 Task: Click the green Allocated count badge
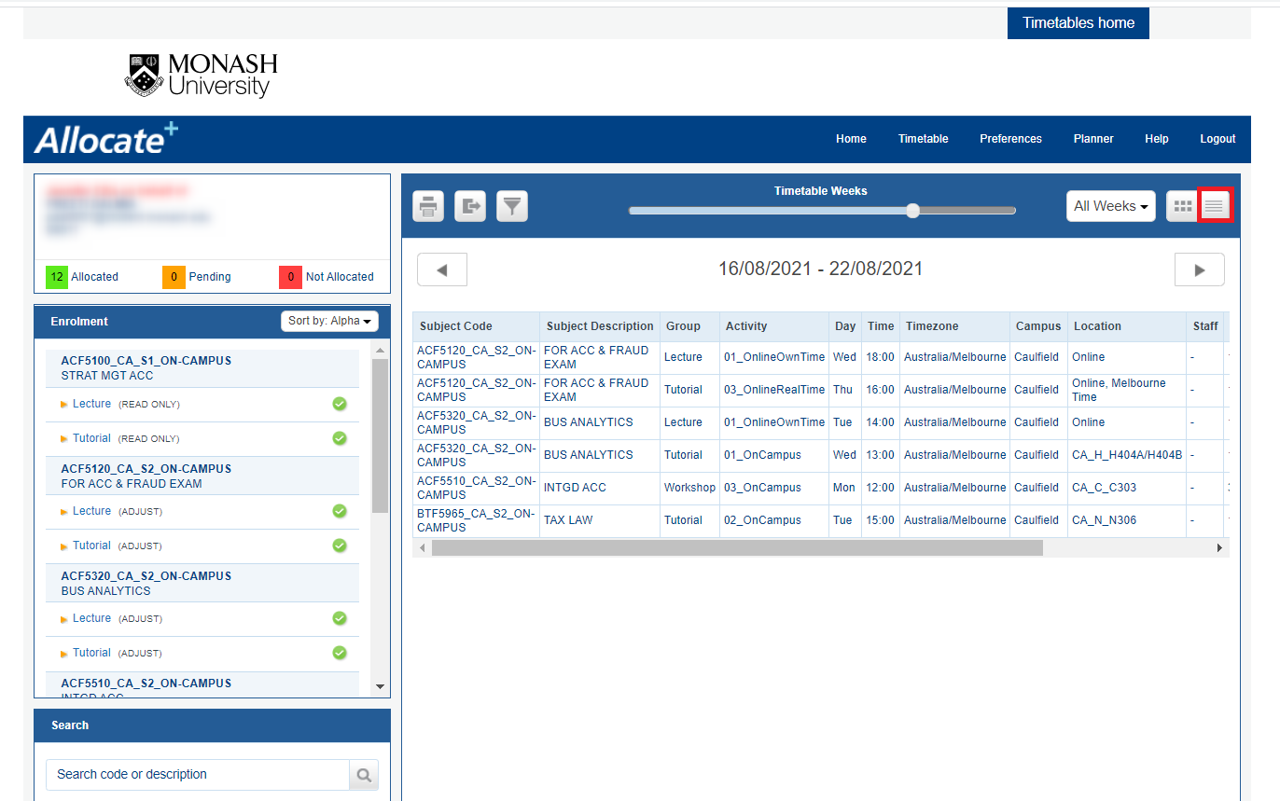[x=57, y=277]
